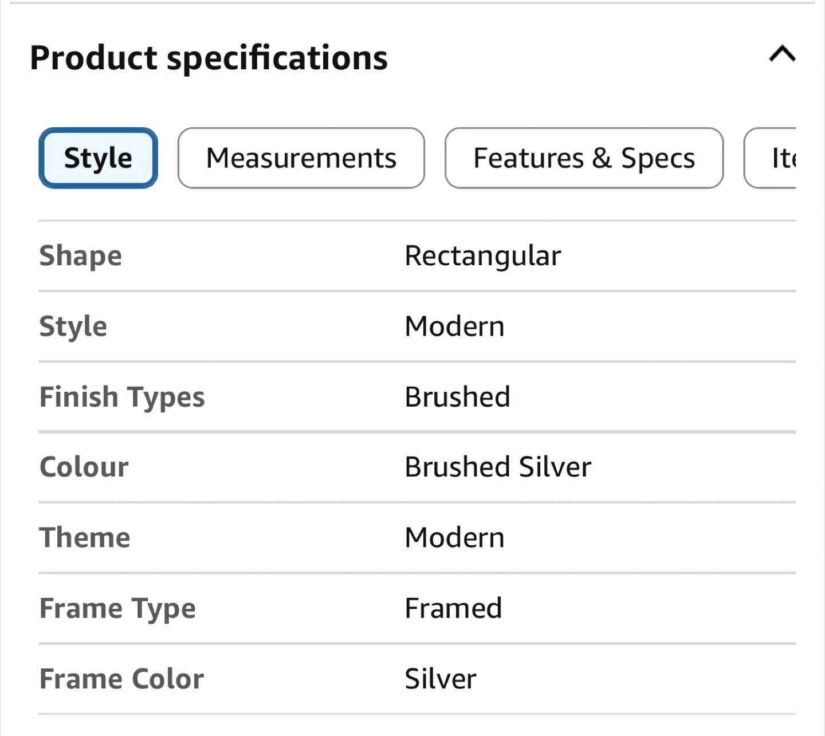Click the Rectangular value
This screenshot has width=825, height=736.
pyautogui.click(x=482, y=255)
